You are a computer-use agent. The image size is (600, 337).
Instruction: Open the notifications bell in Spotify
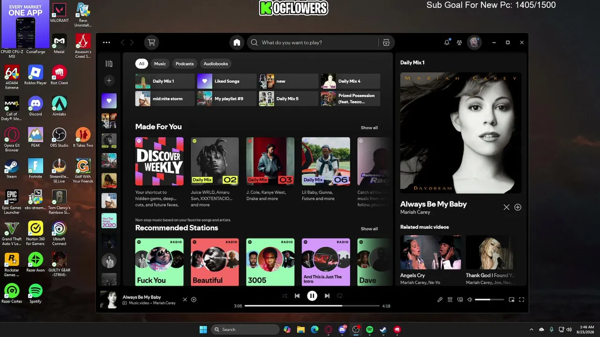point(447,43)
